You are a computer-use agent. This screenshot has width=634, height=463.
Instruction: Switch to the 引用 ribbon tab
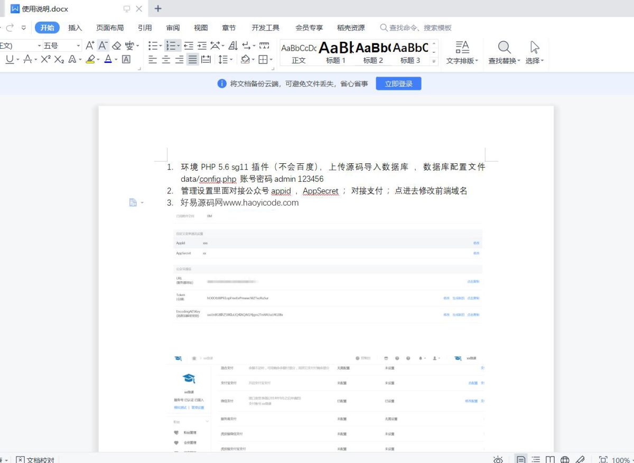click(x=145, y=27)
